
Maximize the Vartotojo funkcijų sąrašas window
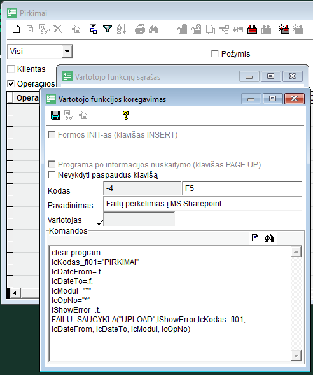(x=270, y=76)
